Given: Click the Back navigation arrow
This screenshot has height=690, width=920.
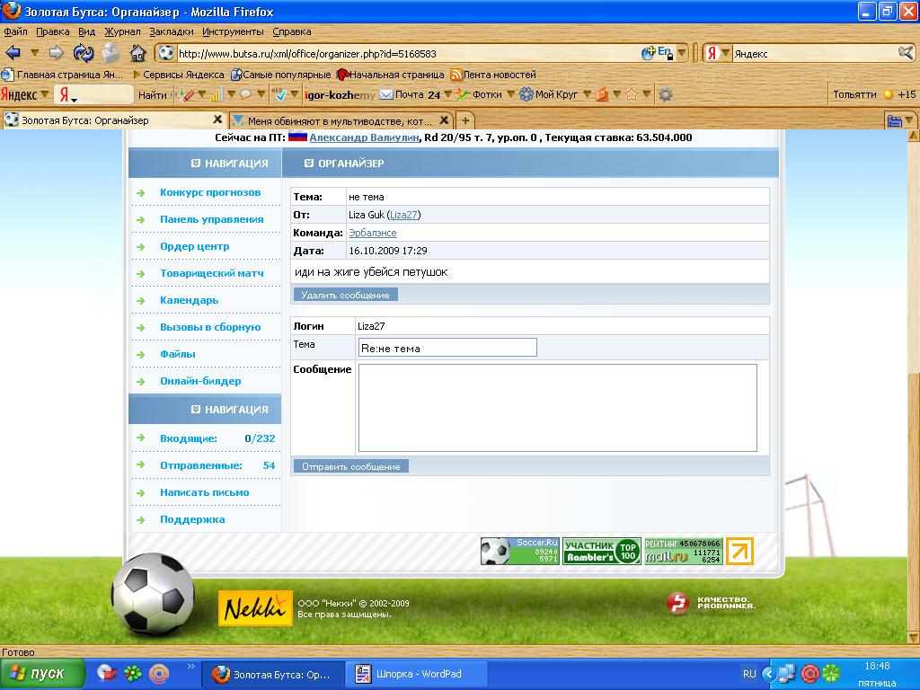Looking at the screenshot, I should click(x=13, y=52).
